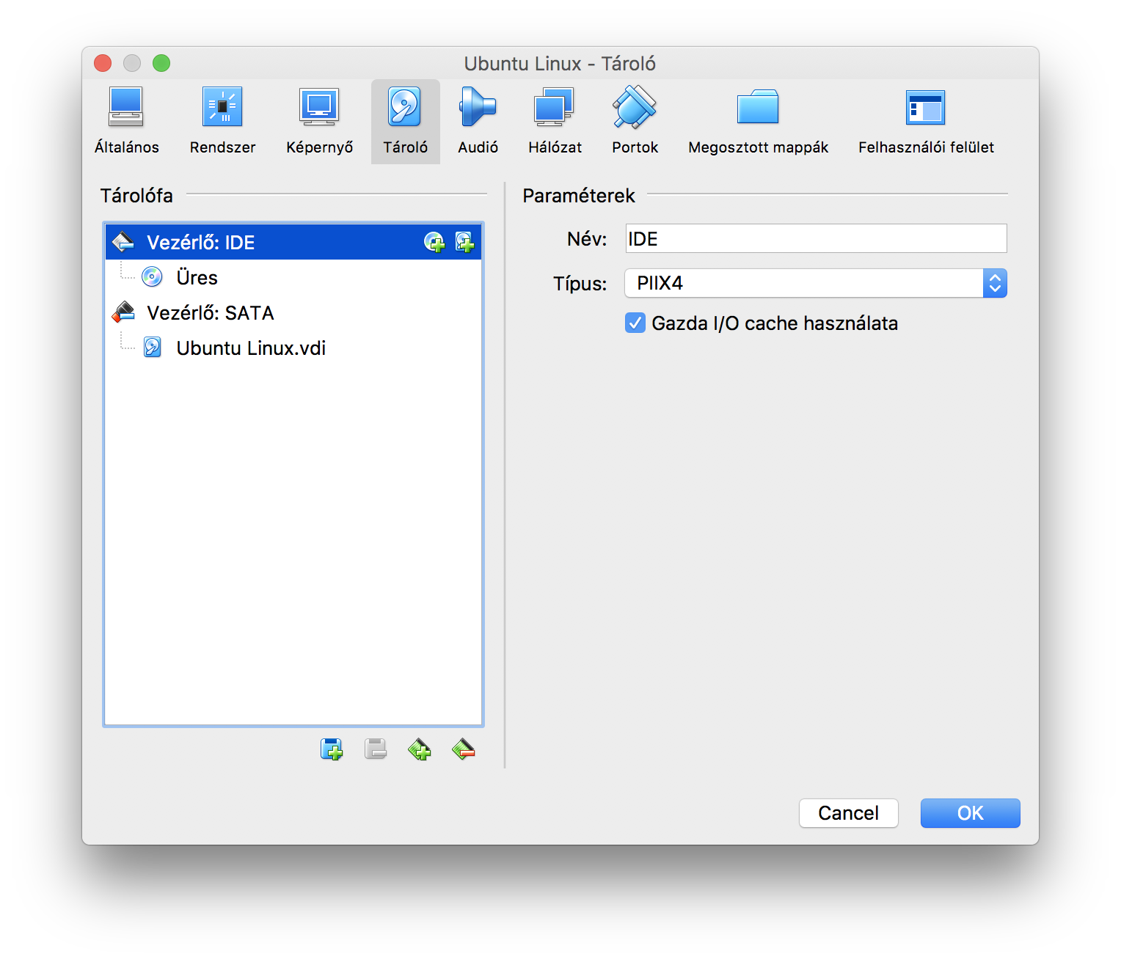Open the Képernyő display settings icon
This screenshot has width=1121, height=962.
(x=319, y=107)
